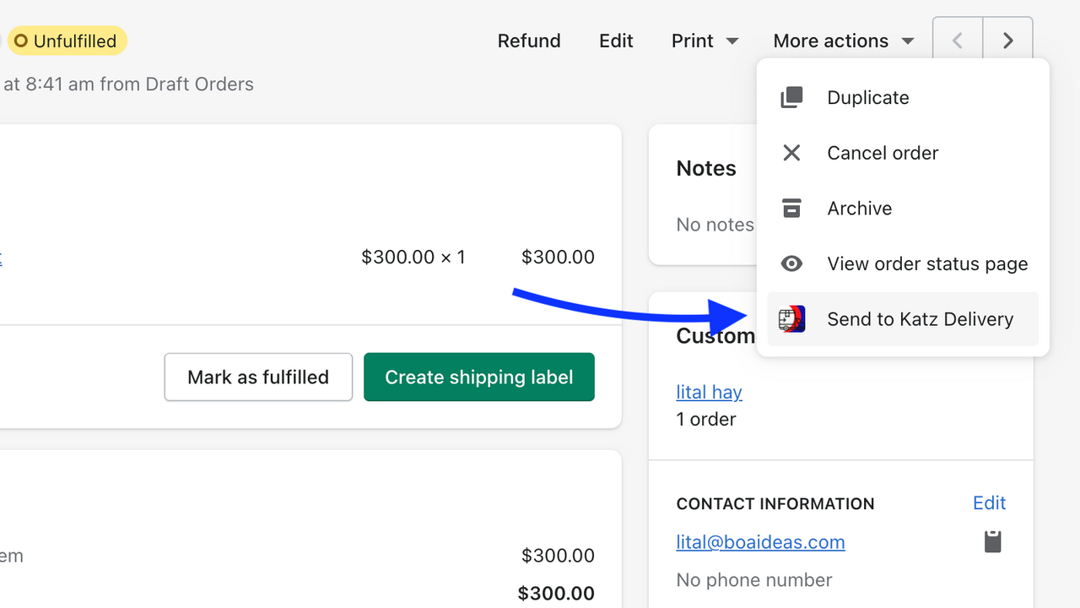
Task: Open customer profile link lital hay
Action: click(x=709, y=392)
